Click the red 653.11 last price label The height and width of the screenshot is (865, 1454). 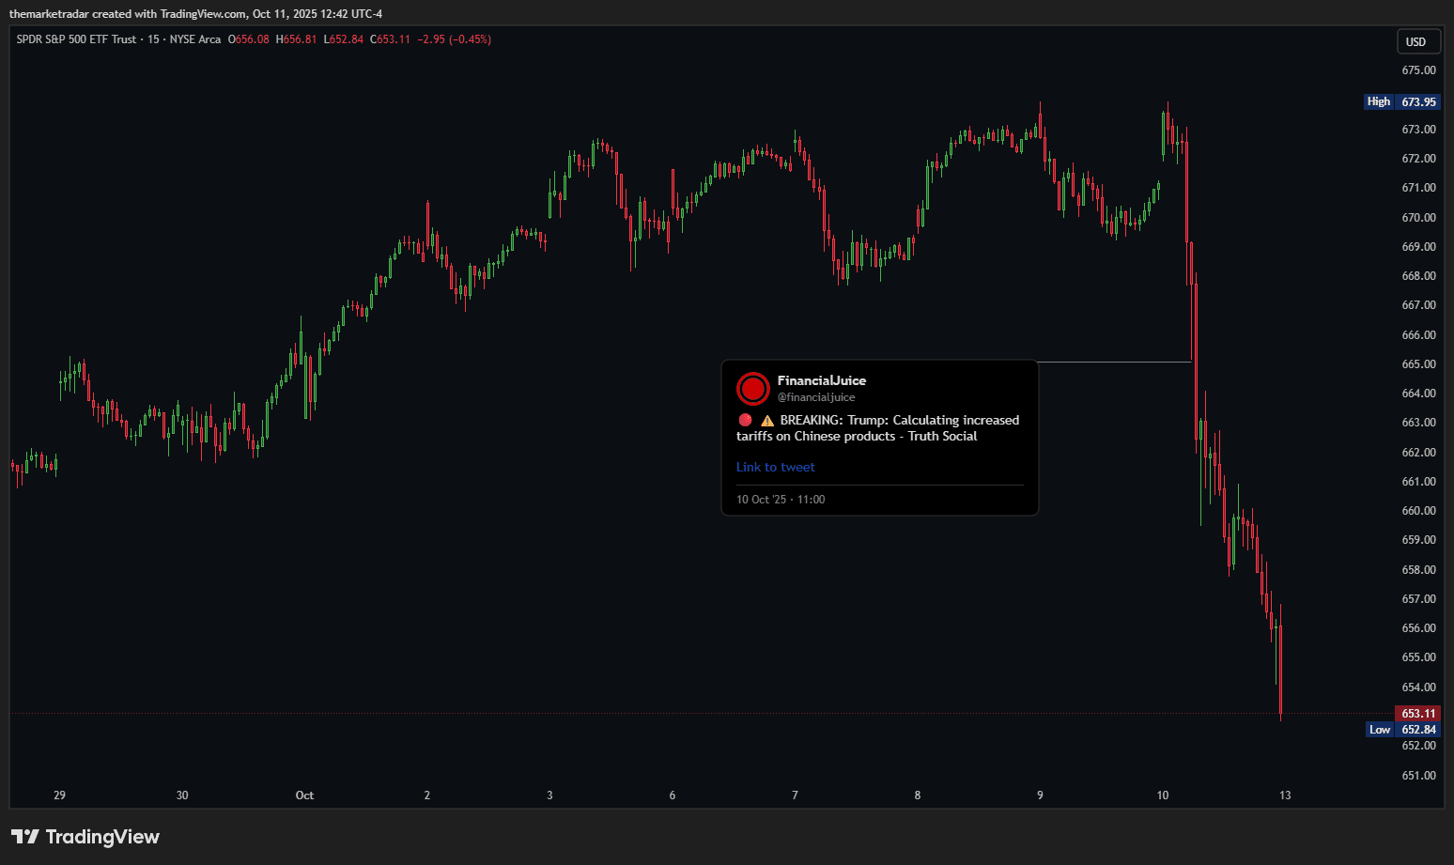coord(1417,713)
